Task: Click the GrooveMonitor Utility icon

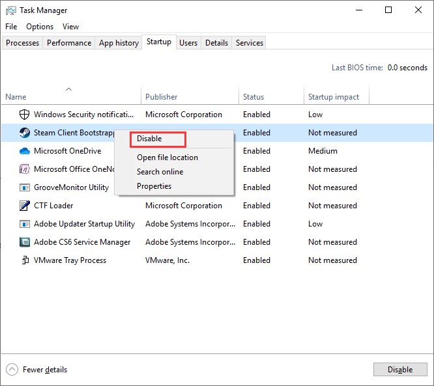Action: [25, 187]
